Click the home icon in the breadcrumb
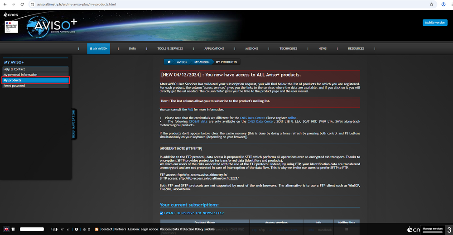Screen dimensions: 453x235 [x=169, y=62]
